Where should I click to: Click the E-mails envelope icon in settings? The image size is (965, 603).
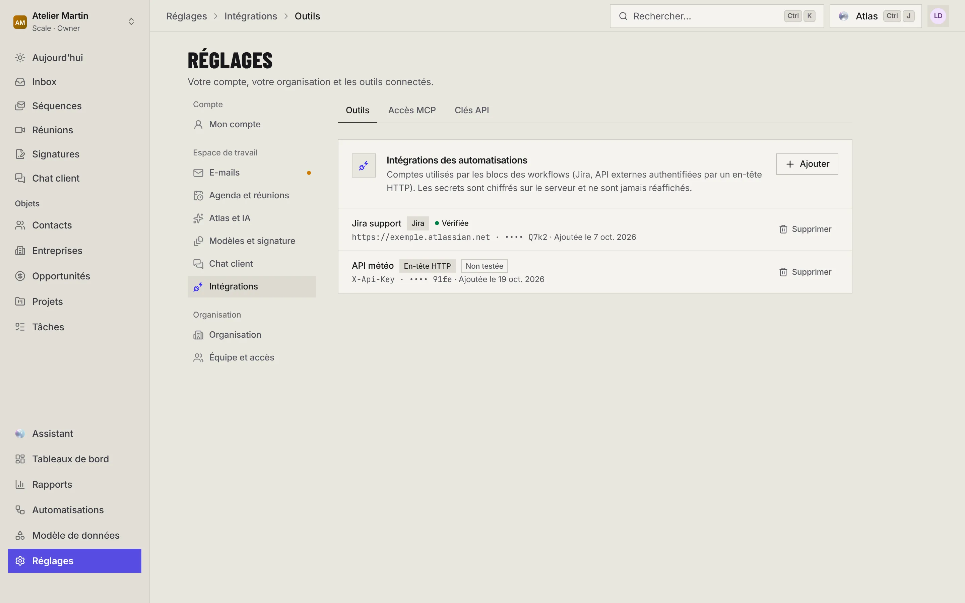point(198,173)
